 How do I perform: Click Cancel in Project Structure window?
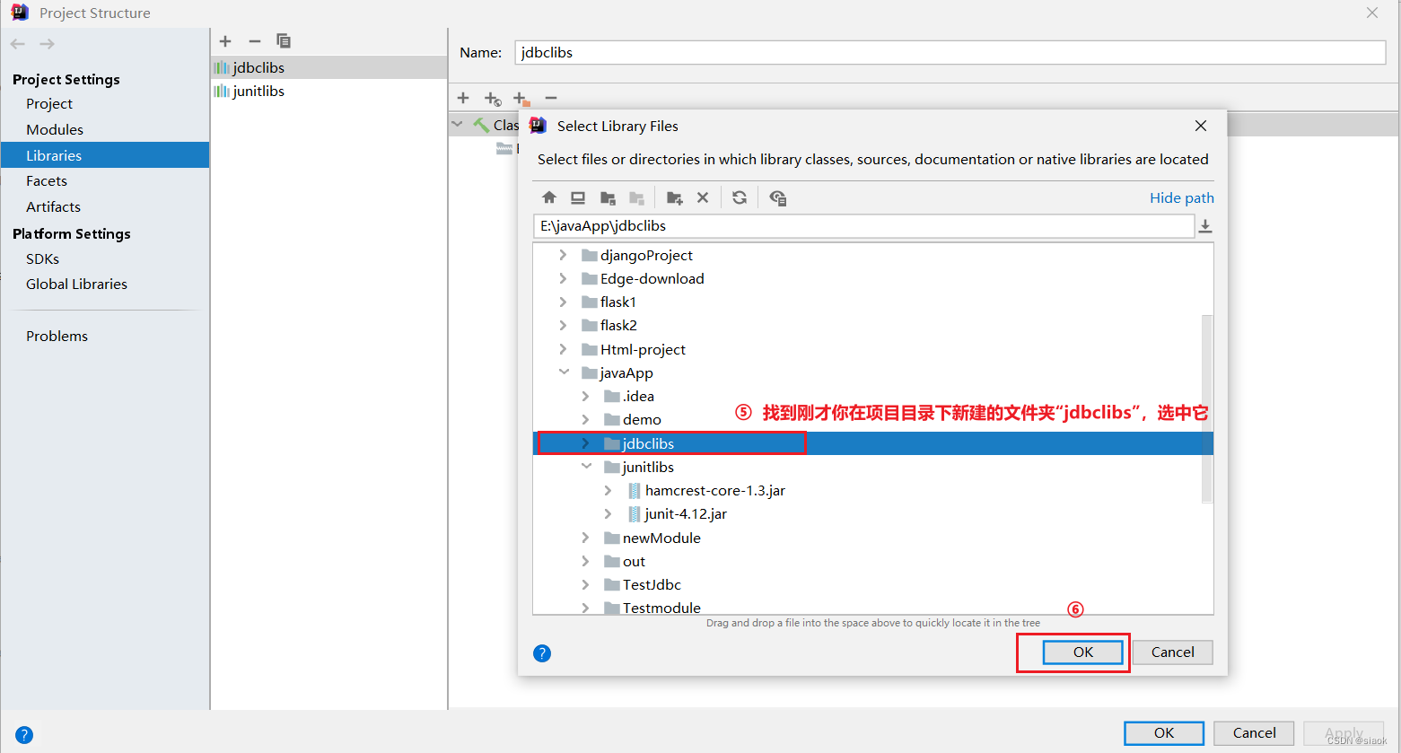pos(1254,733)
